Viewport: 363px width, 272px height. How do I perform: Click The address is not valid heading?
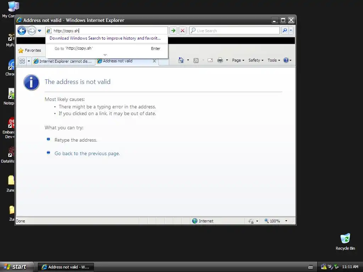click(78, 82)
